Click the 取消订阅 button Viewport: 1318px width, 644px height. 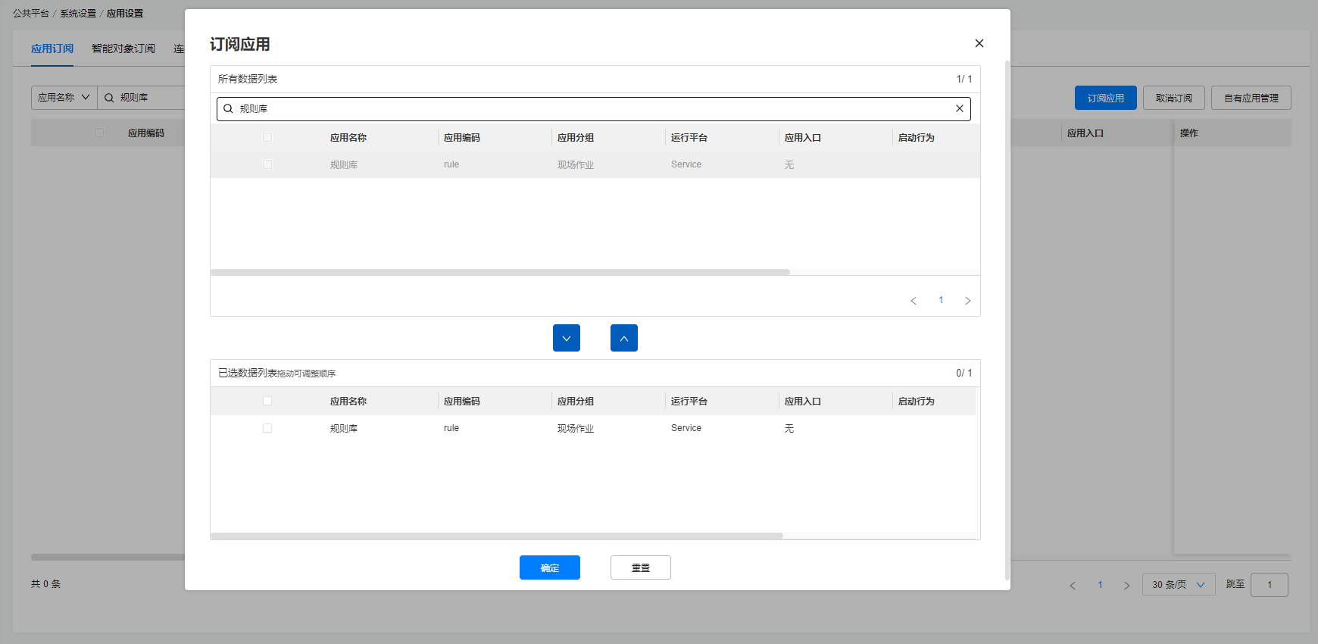pyautogui.click(x=1174, y=98)
